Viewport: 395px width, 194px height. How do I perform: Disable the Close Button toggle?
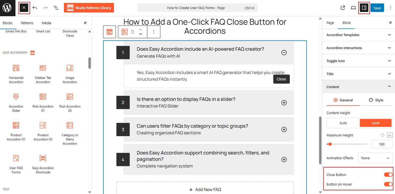click(x=388, y=174)
